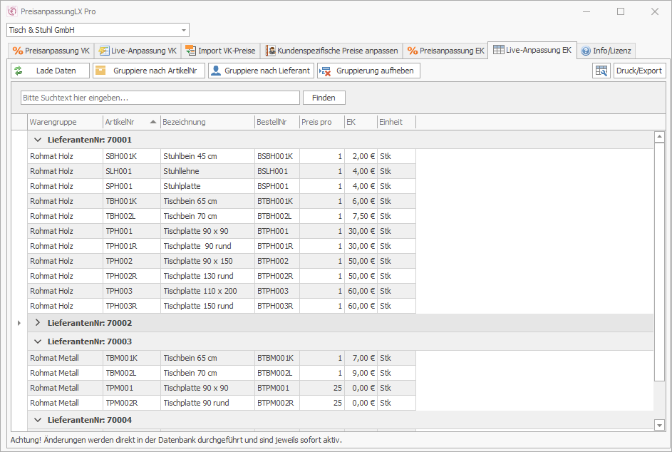Click the Finden button

(324, 98)
